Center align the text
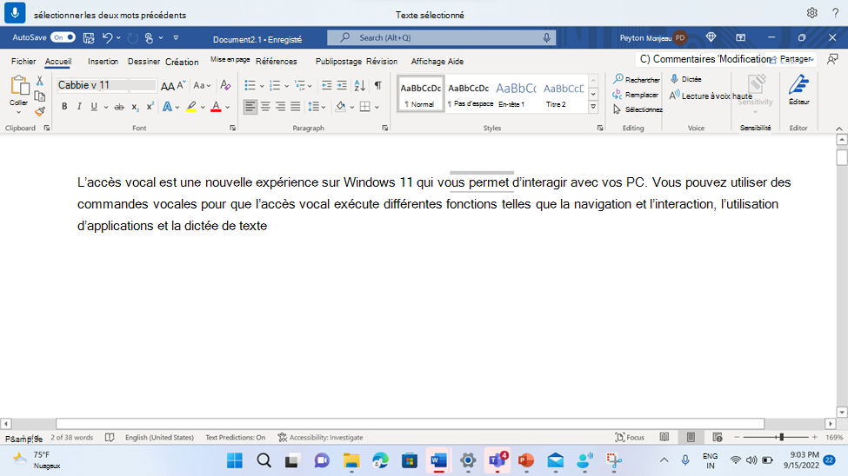This screenshot has height=476, width=848. [265, 107]
